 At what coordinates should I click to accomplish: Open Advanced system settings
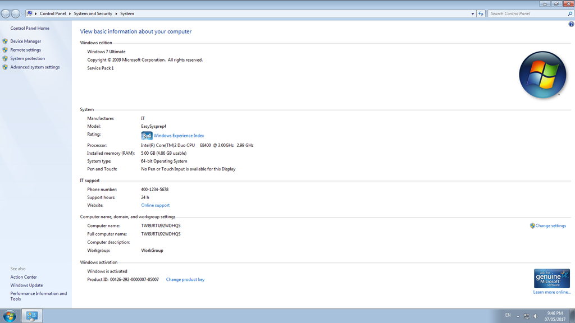pos(35,67)
